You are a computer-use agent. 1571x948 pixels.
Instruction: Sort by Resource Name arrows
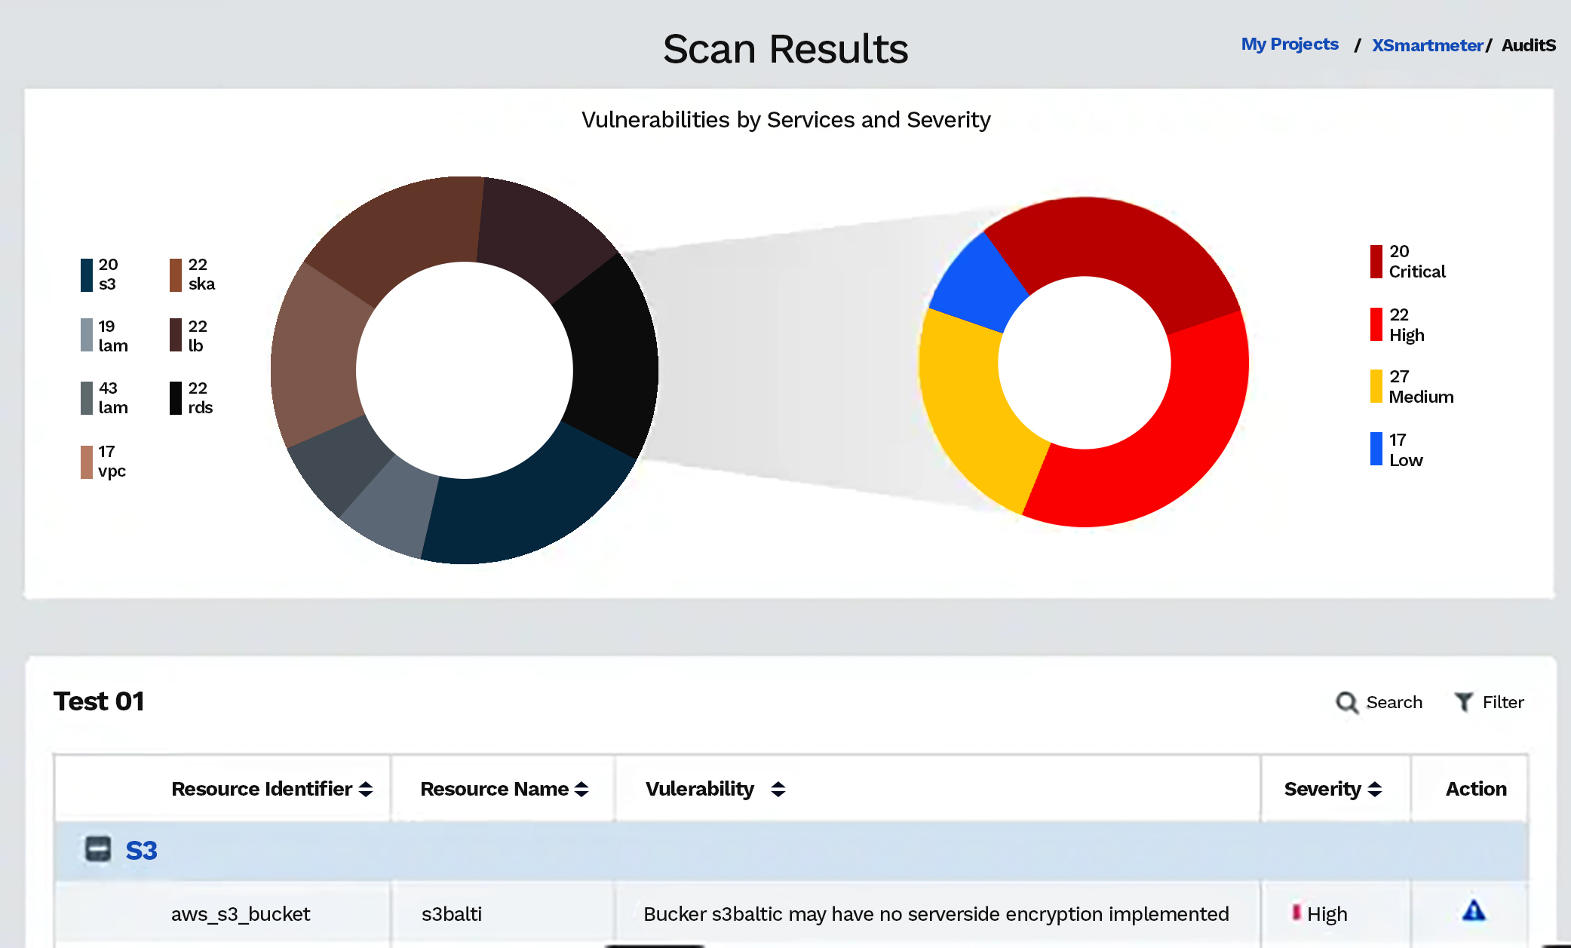click(x=581, y=789)
